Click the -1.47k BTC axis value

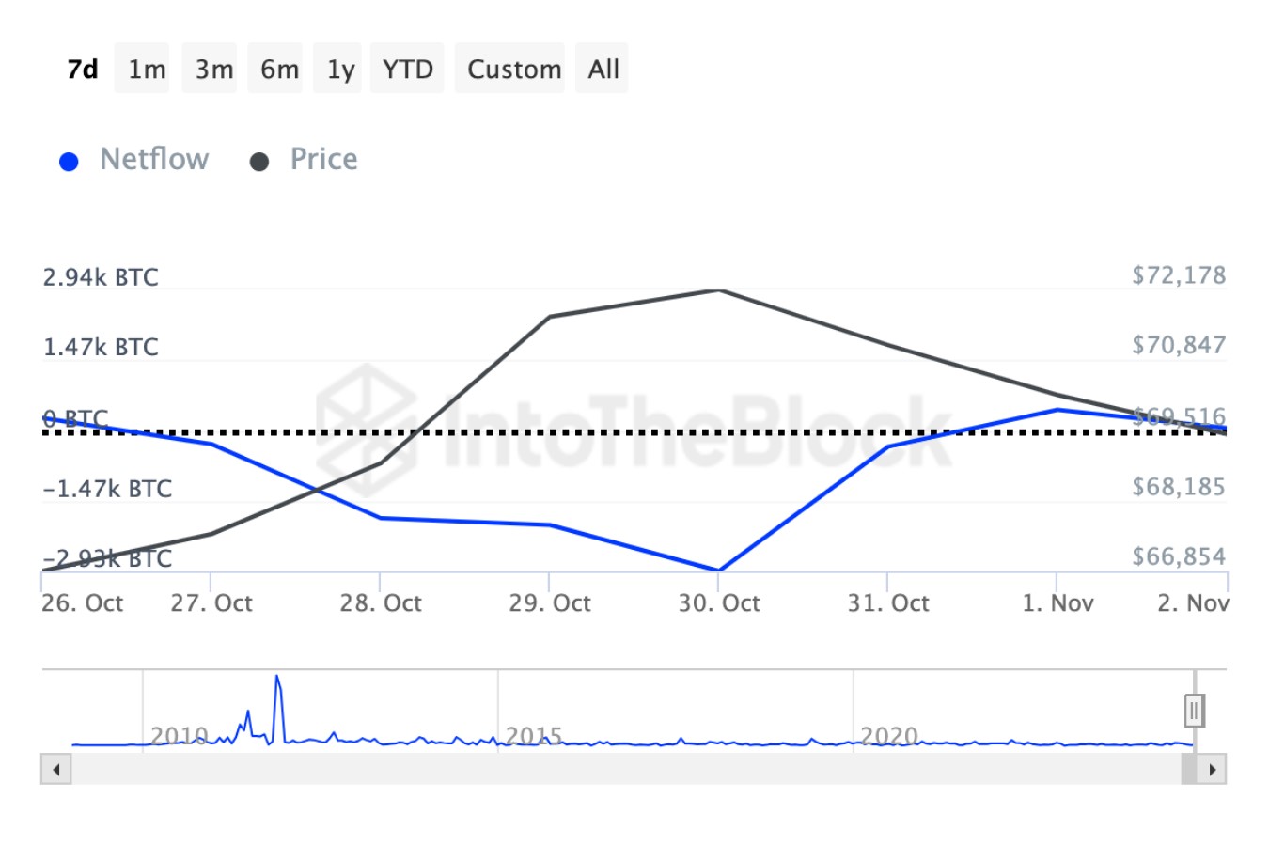pyautogui.click(x=107, y=489)
